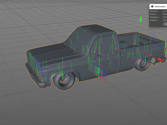
Task: Click the OK button in Information dialog
Action: (x=165, y=24)
